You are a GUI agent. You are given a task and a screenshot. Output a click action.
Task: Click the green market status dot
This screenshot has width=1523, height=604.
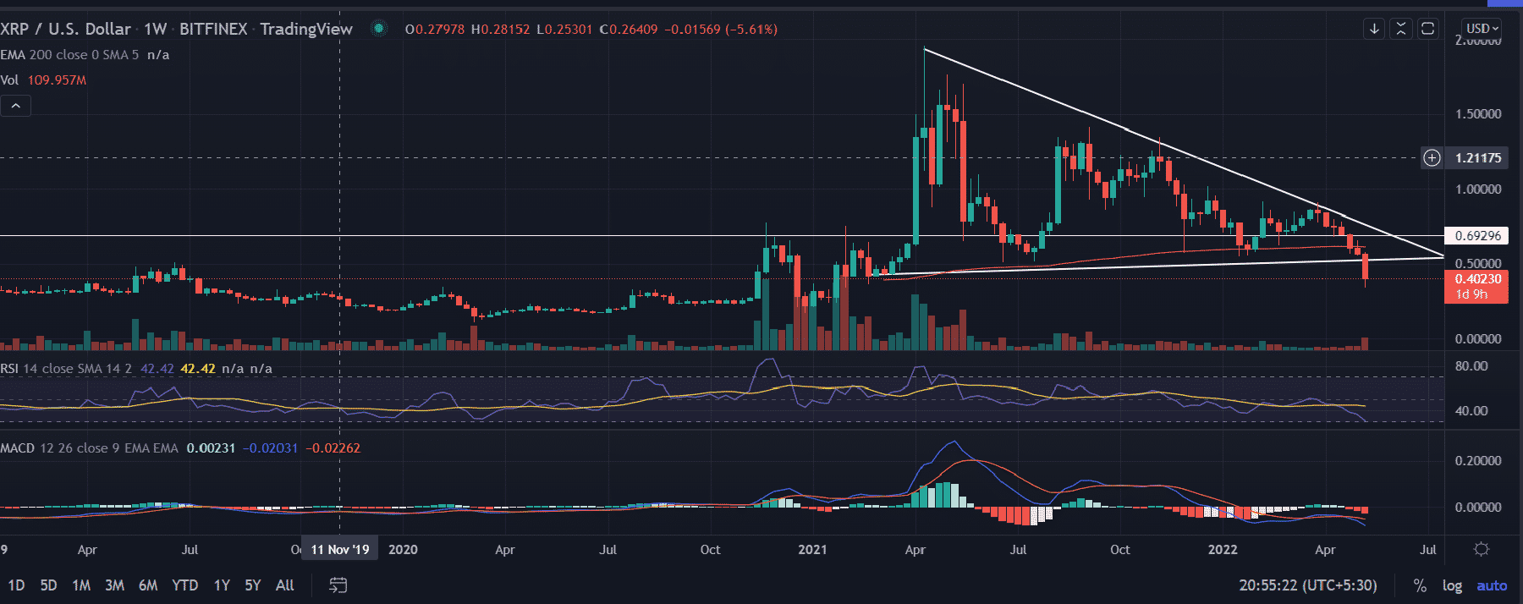click(x=379, y=29)
